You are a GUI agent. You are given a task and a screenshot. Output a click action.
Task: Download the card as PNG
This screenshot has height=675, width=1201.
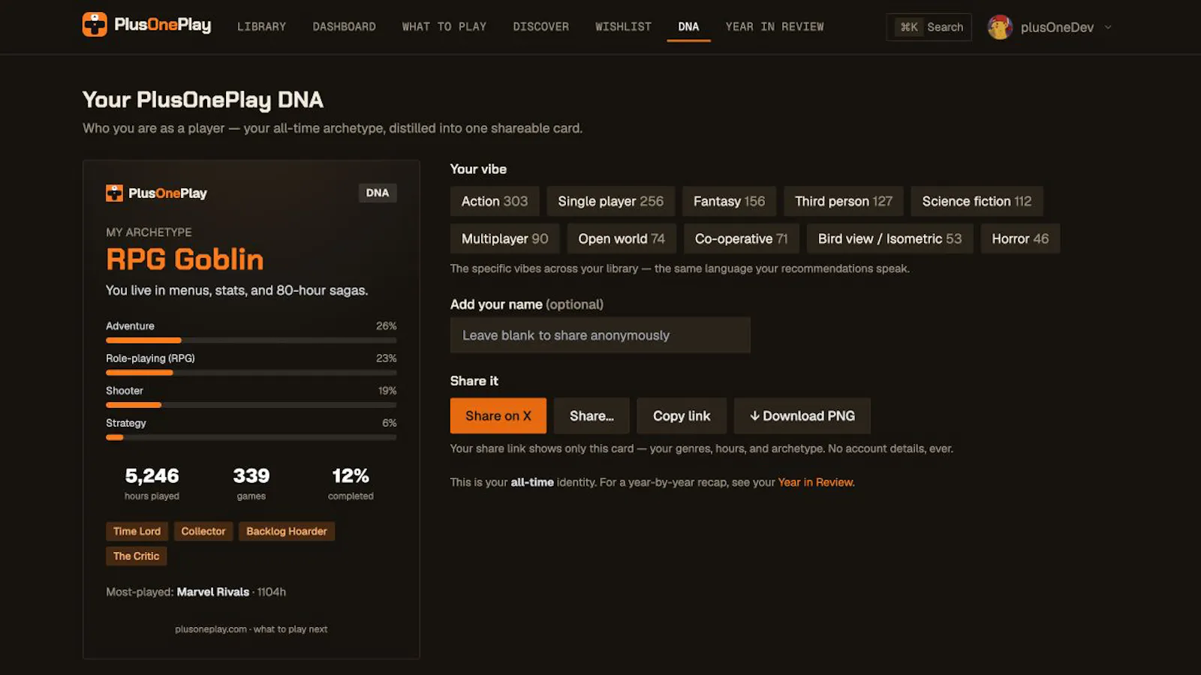(802, 415)
